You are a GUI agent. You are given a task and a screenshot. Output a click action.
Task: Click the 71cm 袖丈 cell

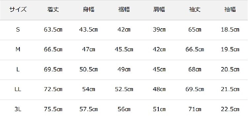(x=195, y=109)
